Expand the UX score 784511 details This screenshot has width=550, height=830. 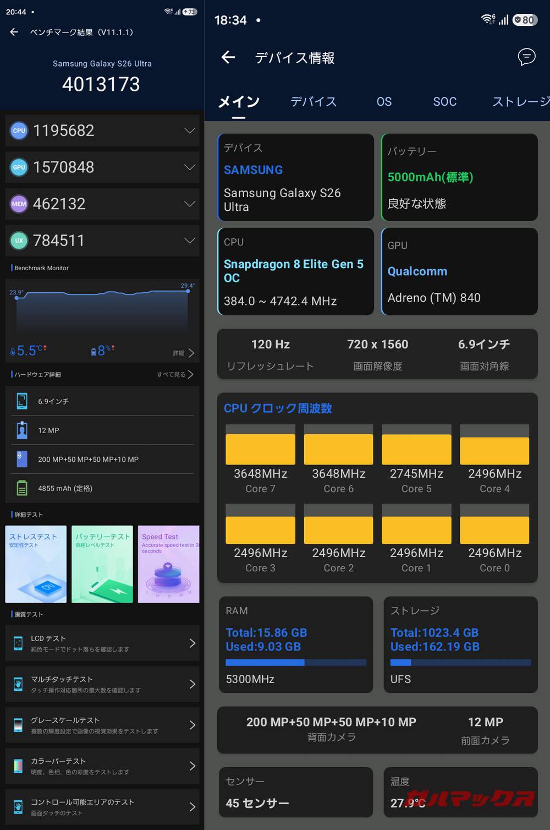pyautogui.click(x=189, y=241)
